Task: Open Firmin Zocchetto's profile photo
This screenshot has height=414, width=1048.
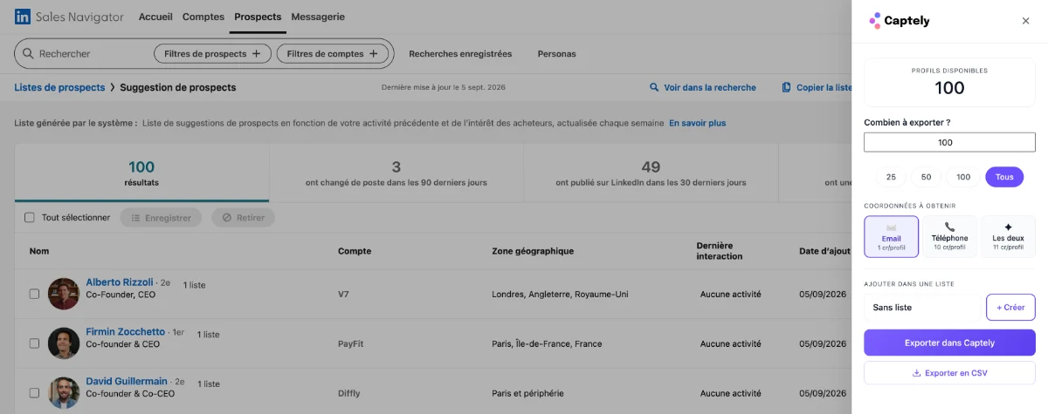Action: pos(64,343)
